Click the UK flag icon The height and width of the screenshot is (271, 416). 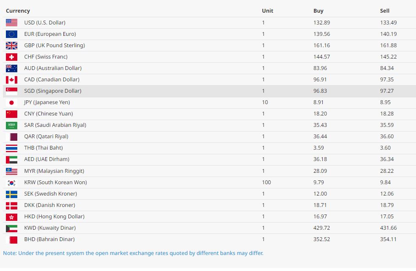coord(11,46)
